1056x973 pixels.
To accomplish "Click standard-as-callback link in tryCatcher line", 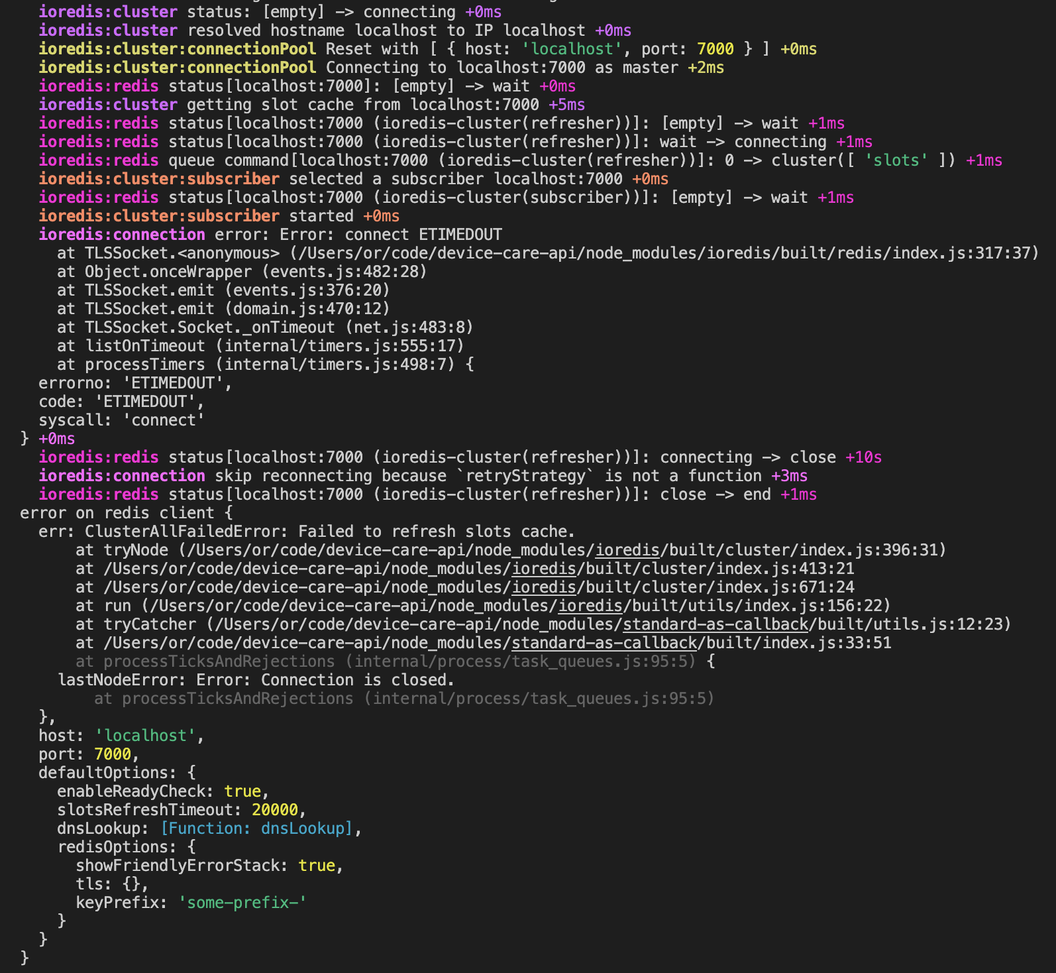I will 715,624.
